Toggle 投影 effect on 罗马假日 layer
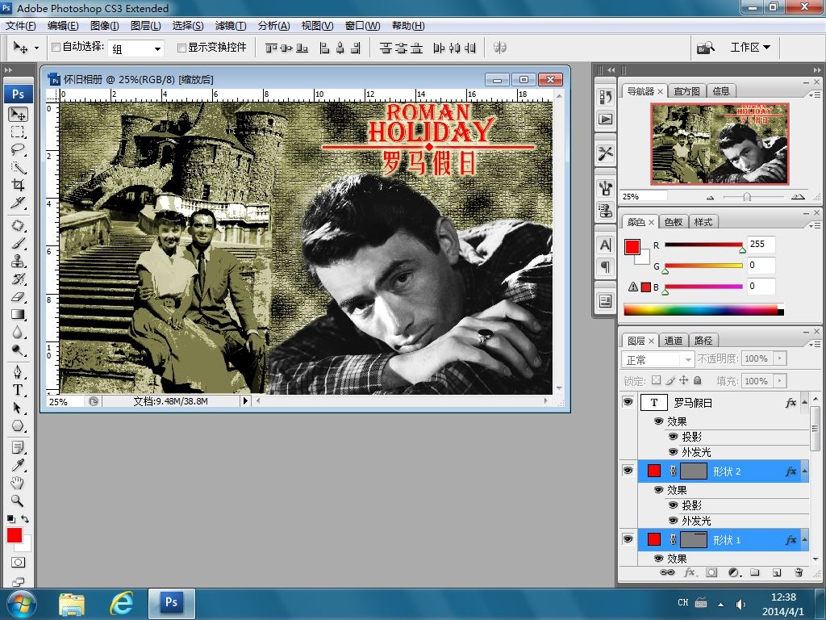This screenshot has width=826, height=620. tap(673, 437)
